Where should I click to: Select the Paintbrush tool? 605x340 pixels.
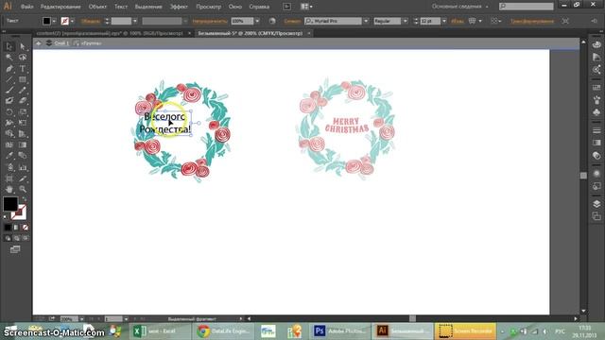click(x=9, y=91)
